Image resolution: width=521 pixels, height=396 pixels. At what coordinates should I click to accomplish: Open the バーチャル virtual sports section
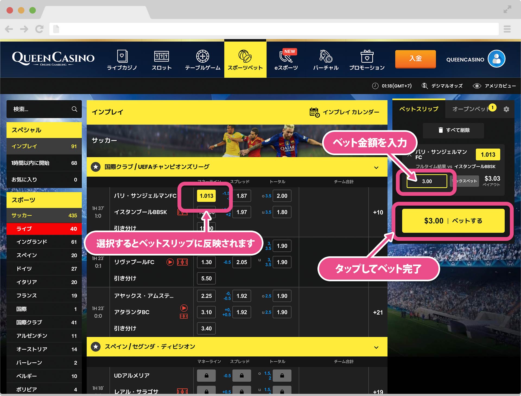326,60
